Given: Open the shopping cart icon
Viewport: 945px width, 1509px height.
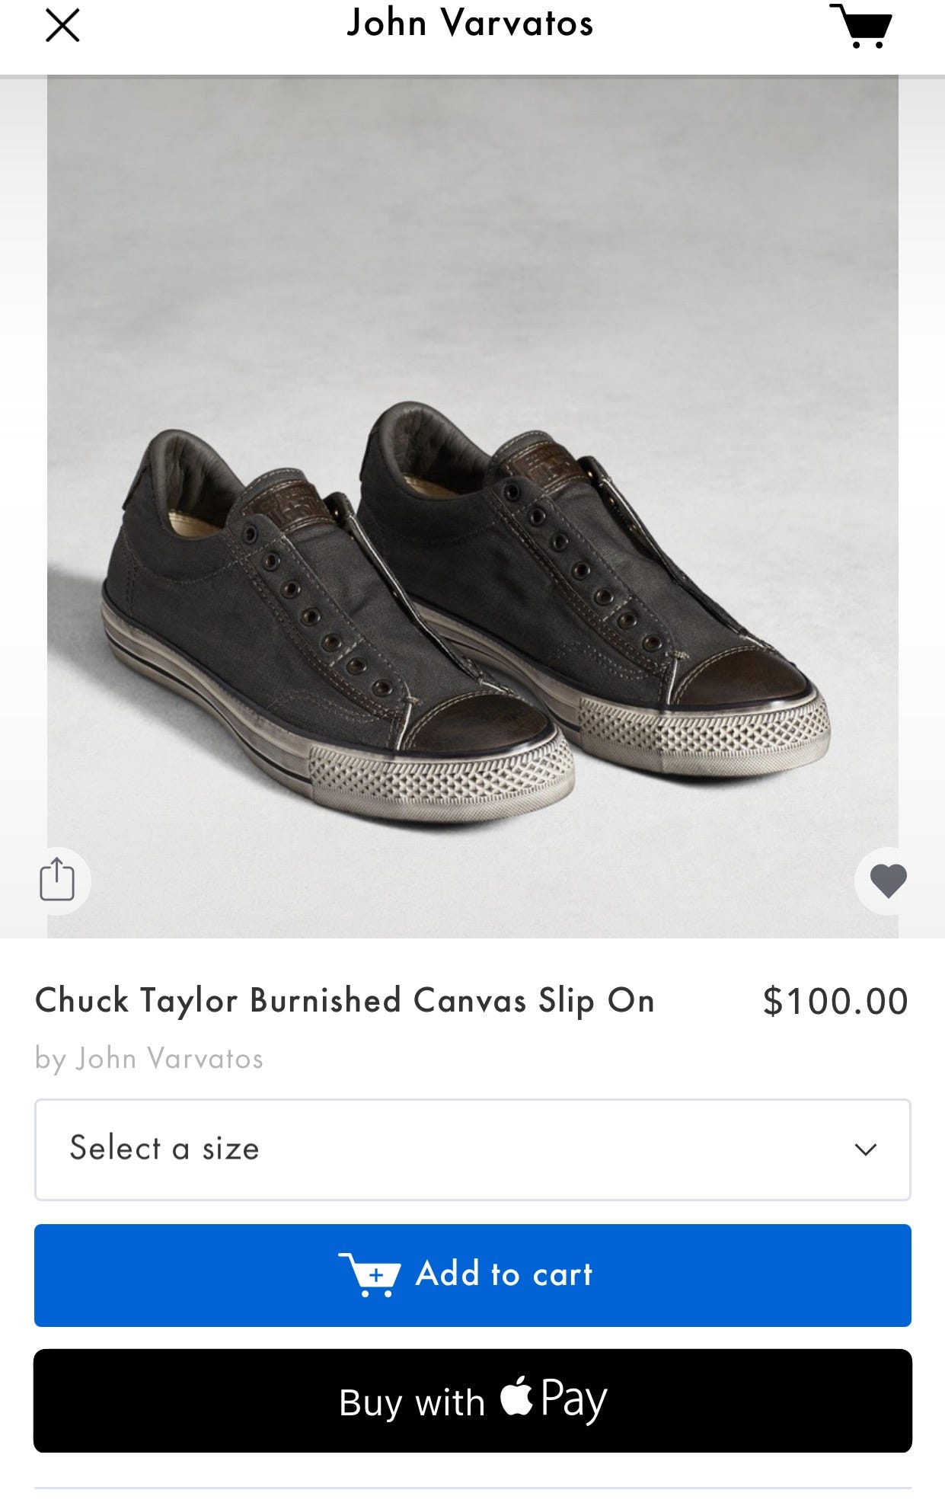Looking at the screenshot, I should 861,27.
